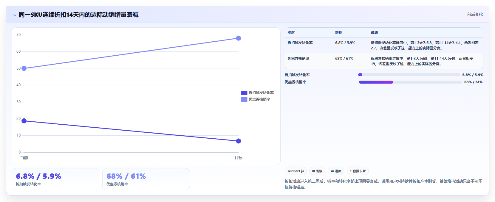Select the 折扣触发转化率 data point at 目标
Screen dimensions: 495x202
tap(239, 141)
